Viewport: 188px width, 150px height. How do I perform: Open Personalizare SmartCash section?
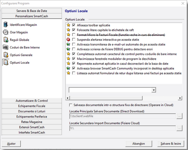(32, 16)
